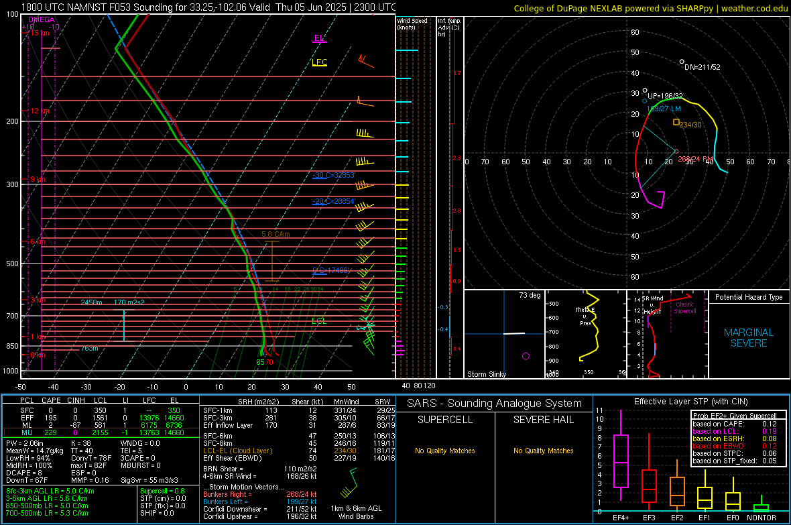Click the 'CINH' column header
The image size is (791, 525).
[x=76, y=400]
